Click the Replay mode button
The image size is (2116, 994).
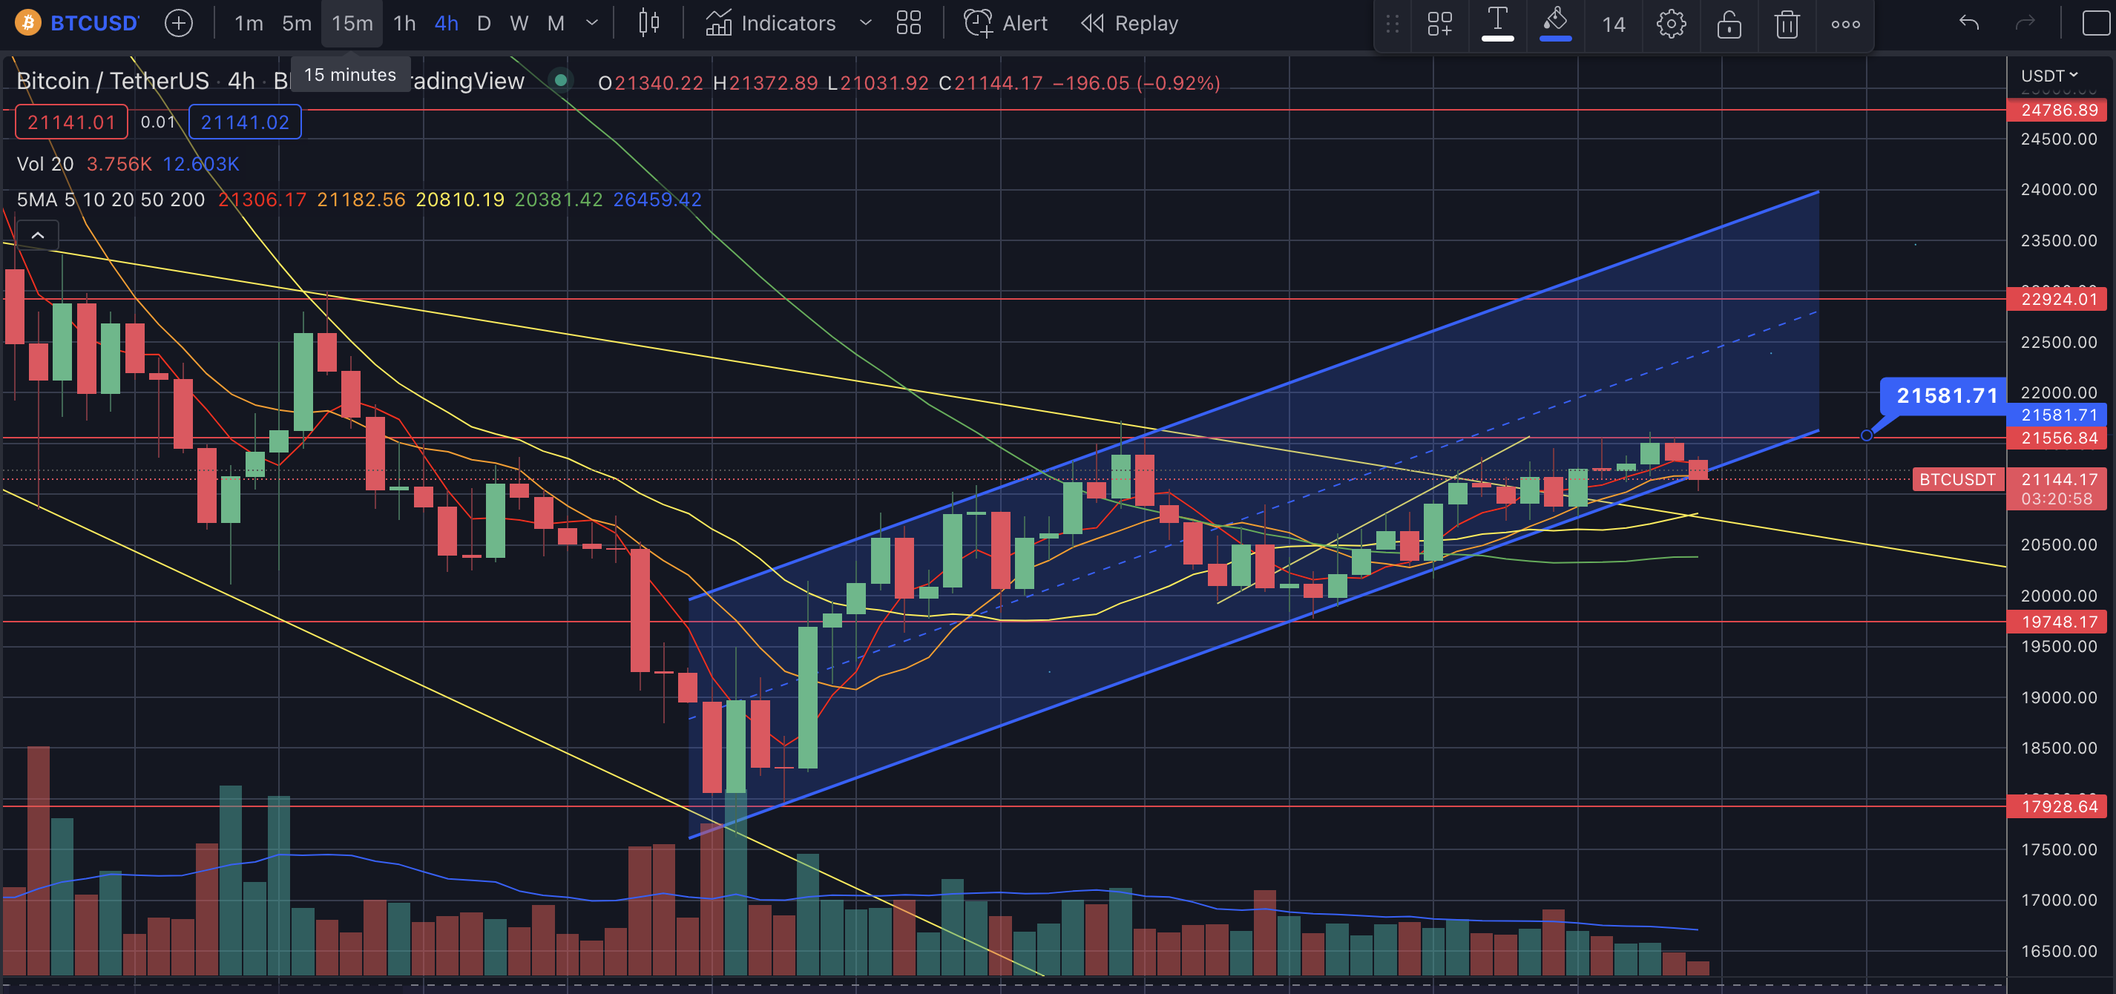(1129, 23)
